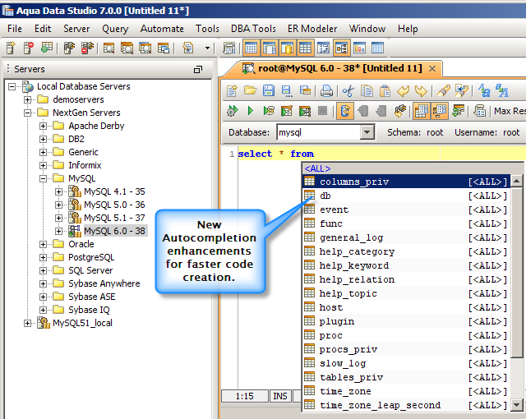Select help_keyword in autocomplete list
Screen dimensions: 526x419
click(x=406, y=265)
